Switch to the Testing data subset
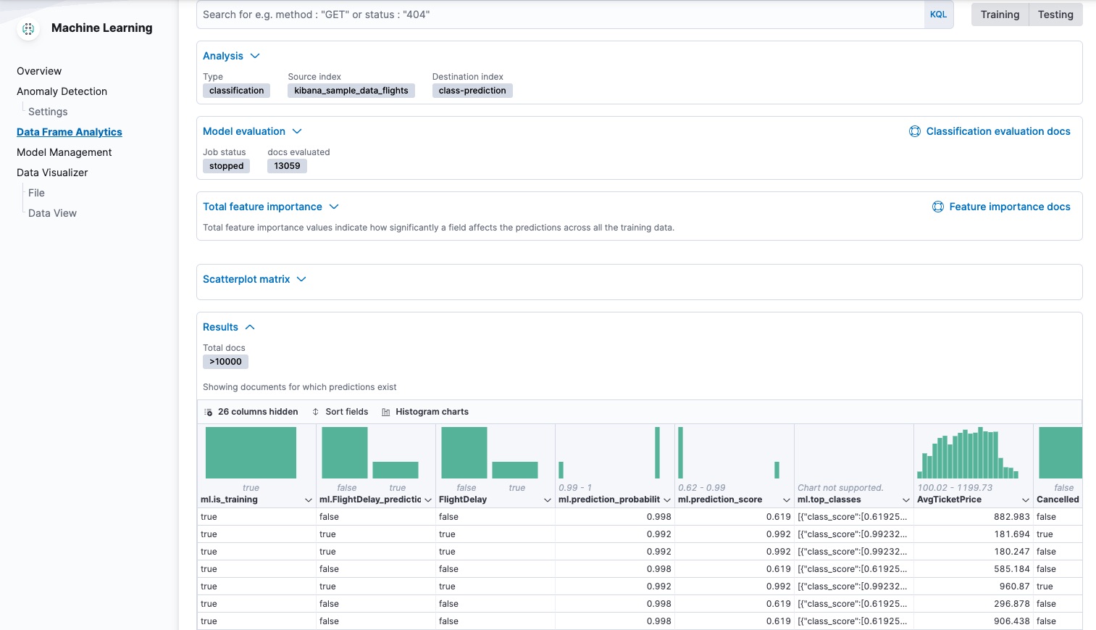The image size is (1096, 630). coord(1055,14)
